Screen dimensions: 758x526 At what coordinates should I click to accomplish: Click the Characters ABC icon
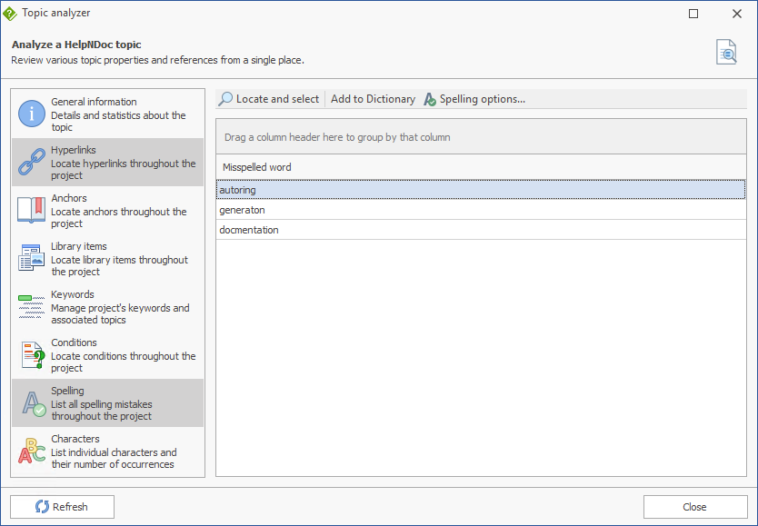(x=32, y=452)
